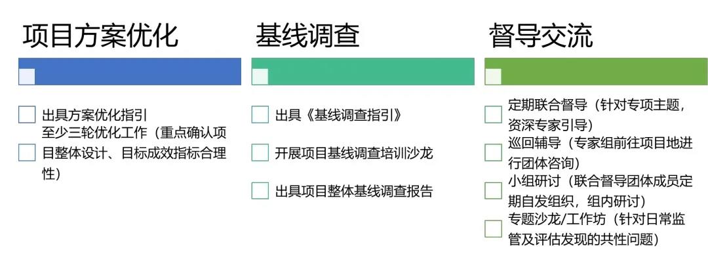
Task: Tick the 至少三轮优化工作 checkbox
Action: point(27,153)
